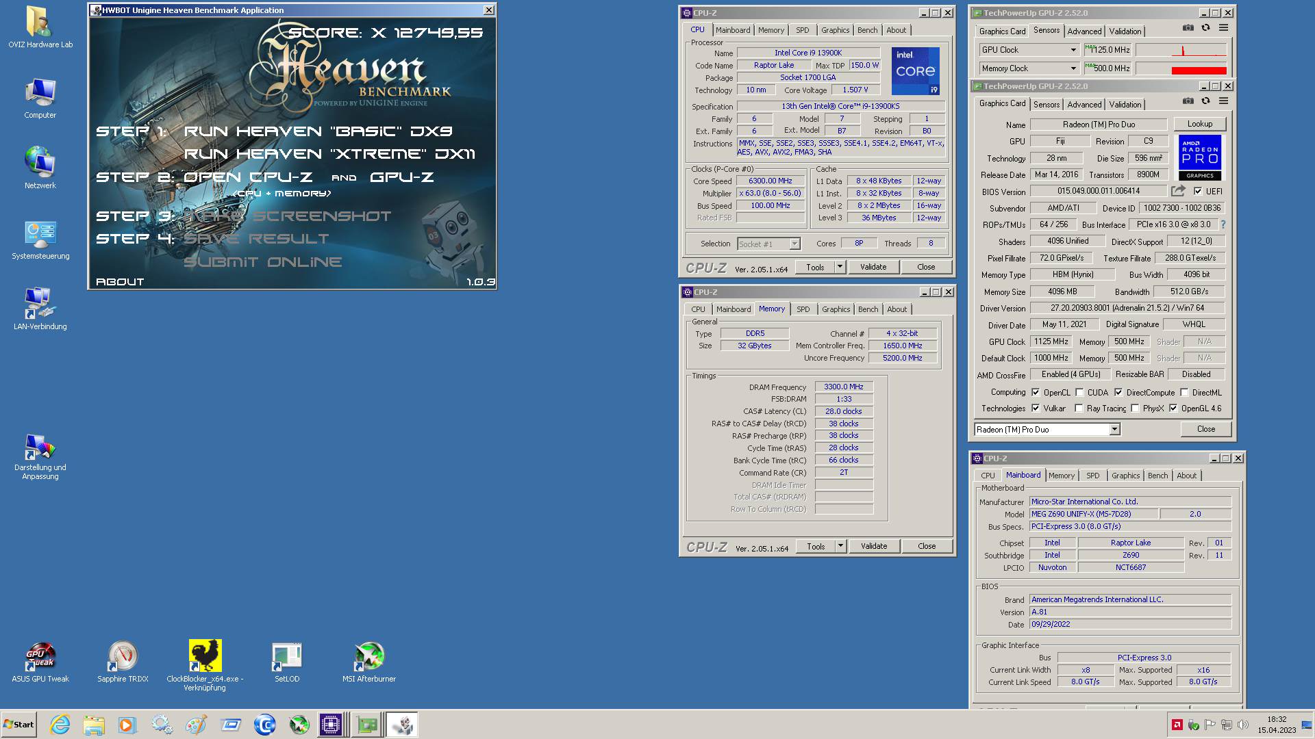Open Advanced tab in GPU-Z Graphics Card window
This screenshot has width=1315, height=739.
(1084, 105)
